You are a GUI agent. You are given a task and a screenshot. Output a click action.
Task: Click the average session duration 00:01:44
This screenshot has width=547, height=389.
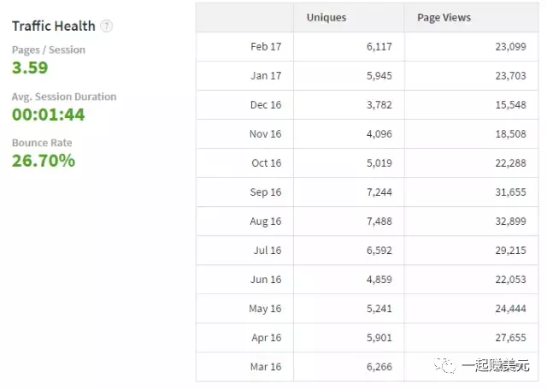click(48, 115)
